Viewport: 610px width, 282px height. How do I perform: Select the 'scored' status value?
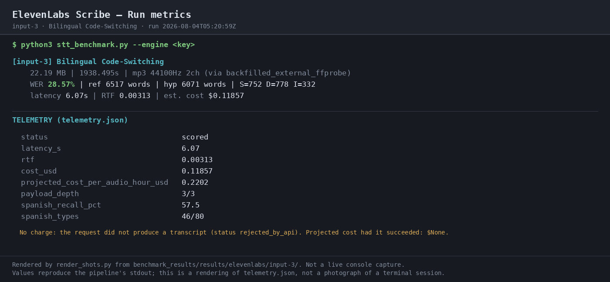click(195, 137)
